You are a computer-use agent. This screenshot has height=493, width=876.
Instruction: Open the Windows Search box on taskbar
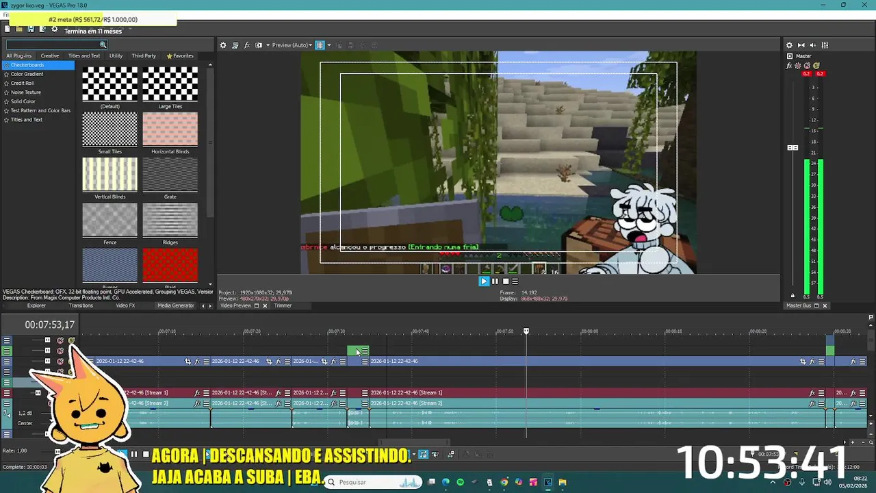(373, 482)
